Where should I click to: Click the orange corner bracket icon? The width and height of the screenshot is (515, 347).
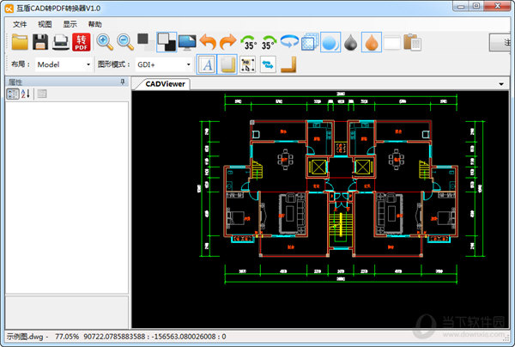[288, 64]
